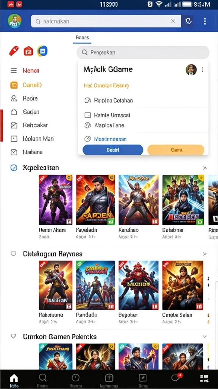Open the 'Canate Salen' game thumbnail
Image resolution: width=218 pixels, height=389 pixels.
pyautogui.click(x=183, y=285)
